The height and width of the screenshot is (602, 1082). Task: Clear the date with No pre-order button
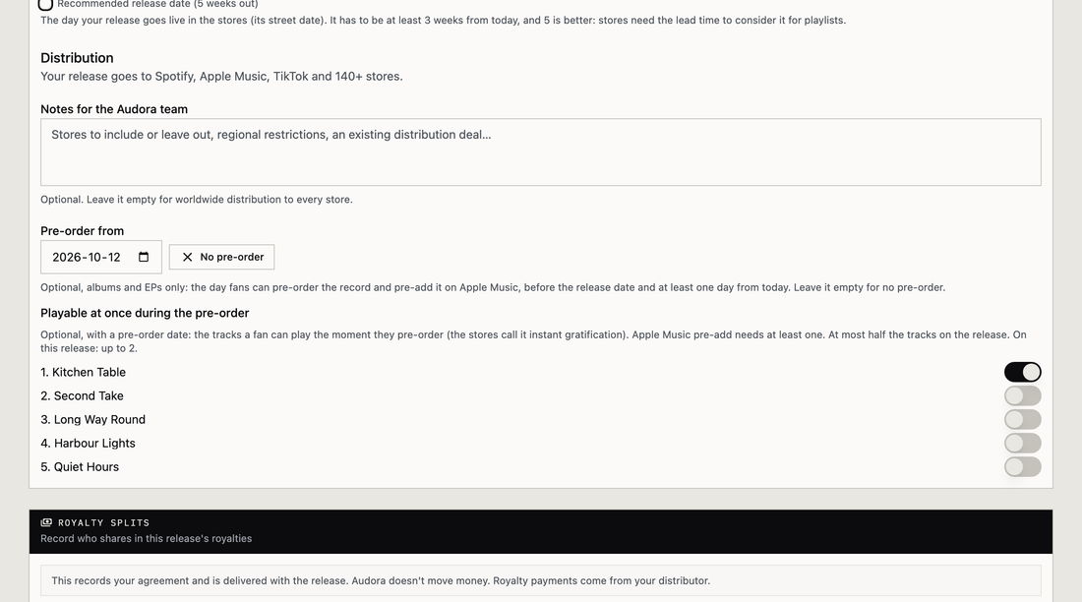(221, 257)
